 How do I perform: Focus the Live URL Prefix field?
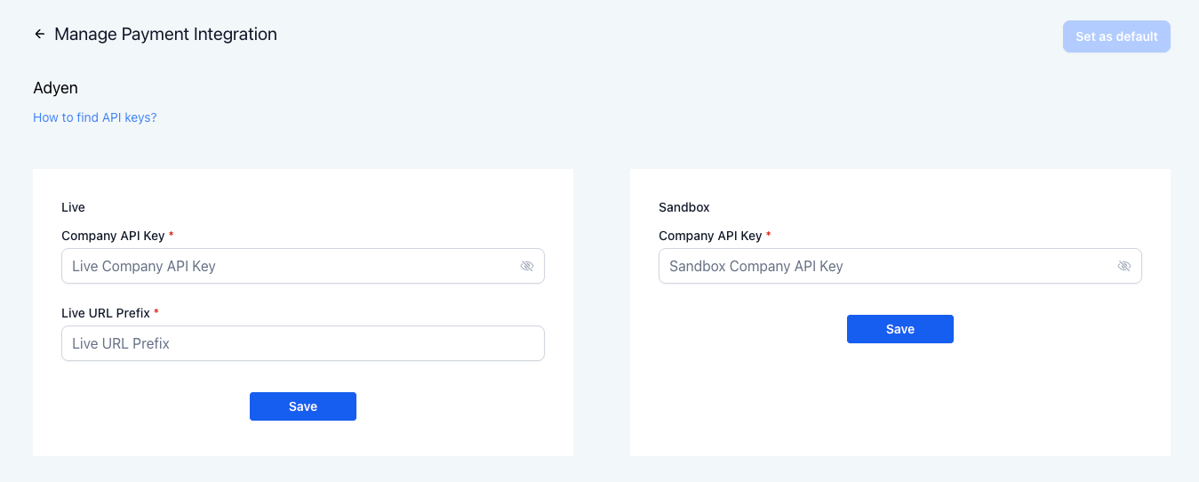point(303,343)
